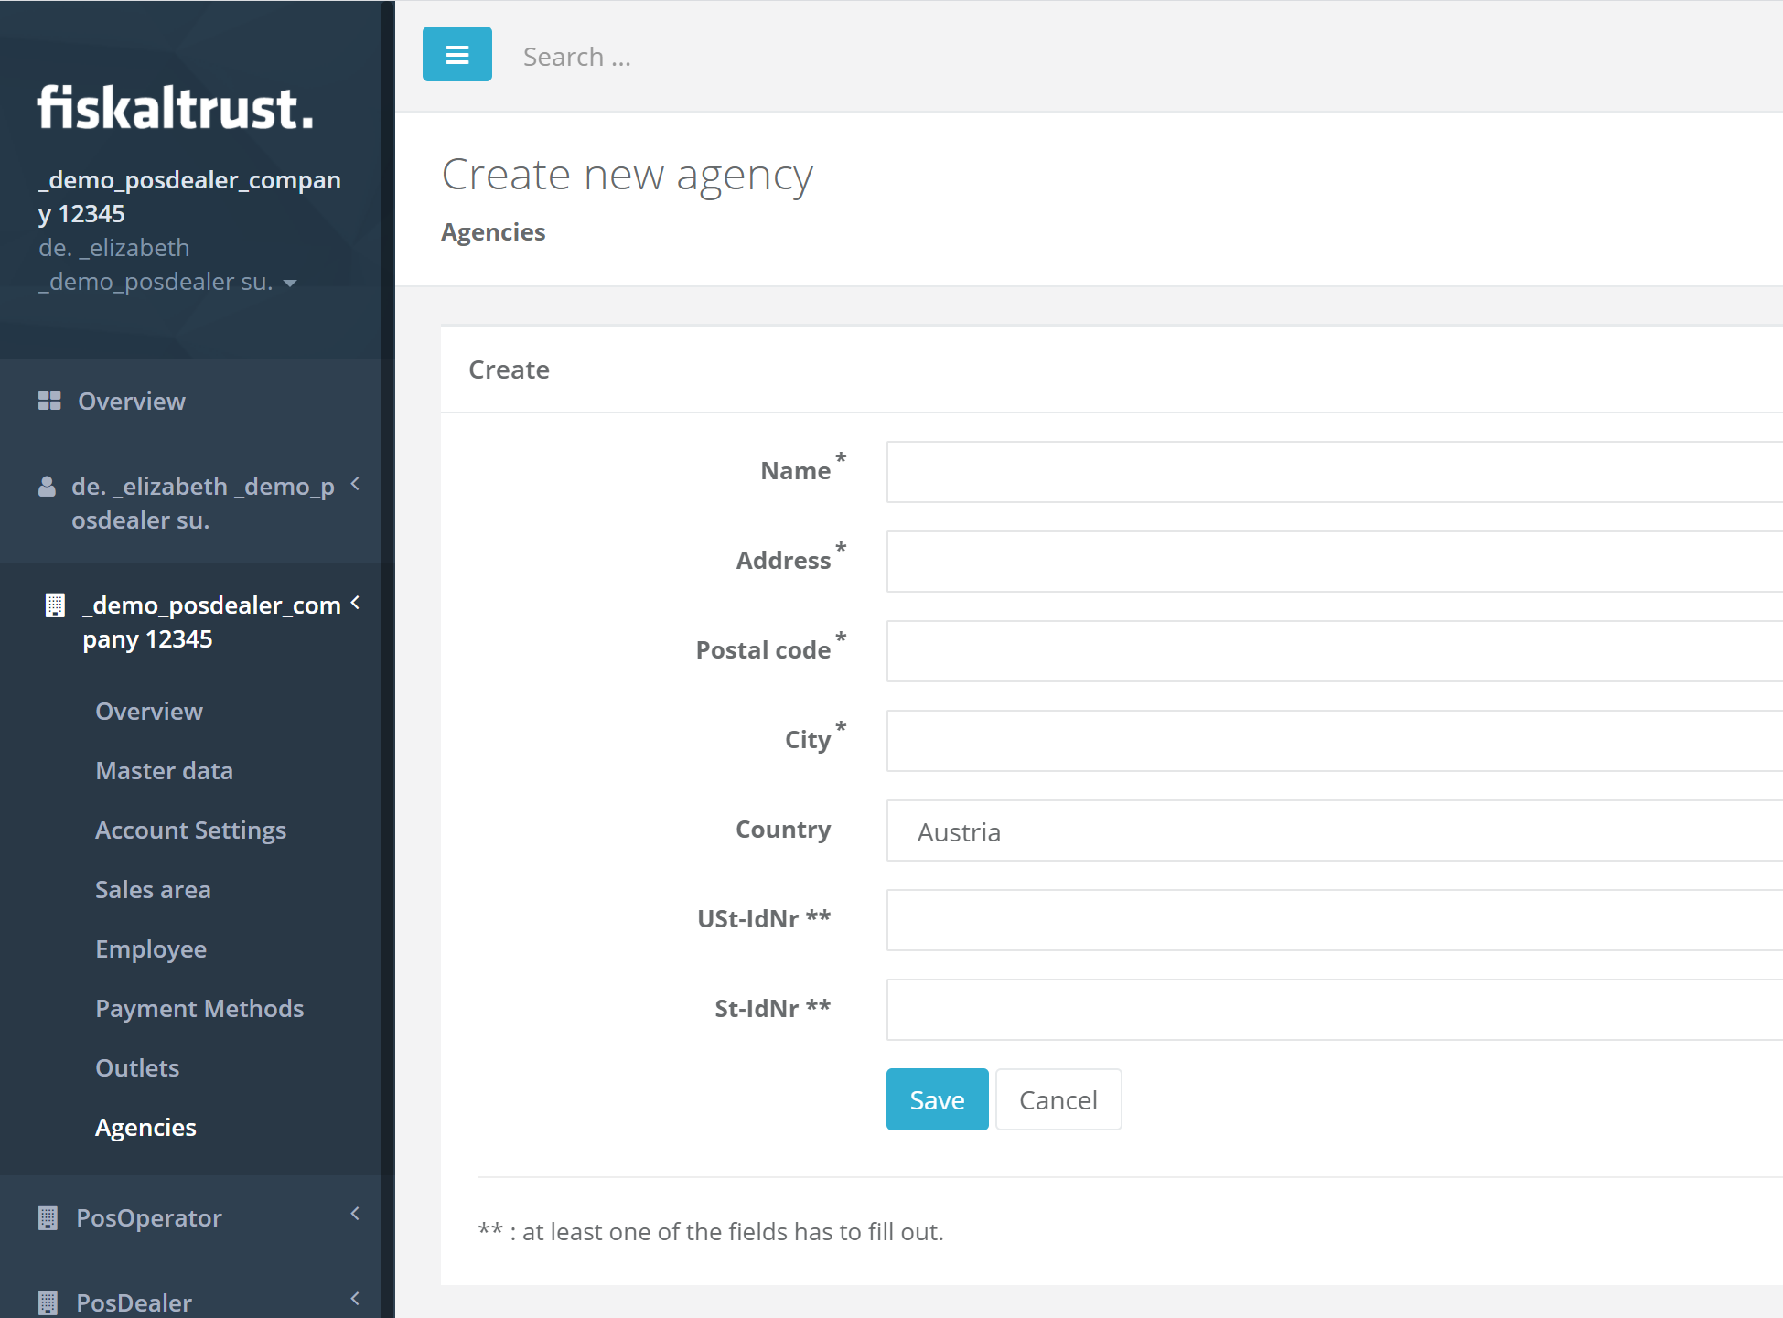The width and height of the screenshot is (1783, 1318).
Task: Click the Payment Methods tab item
Action: coord(199,1006)
